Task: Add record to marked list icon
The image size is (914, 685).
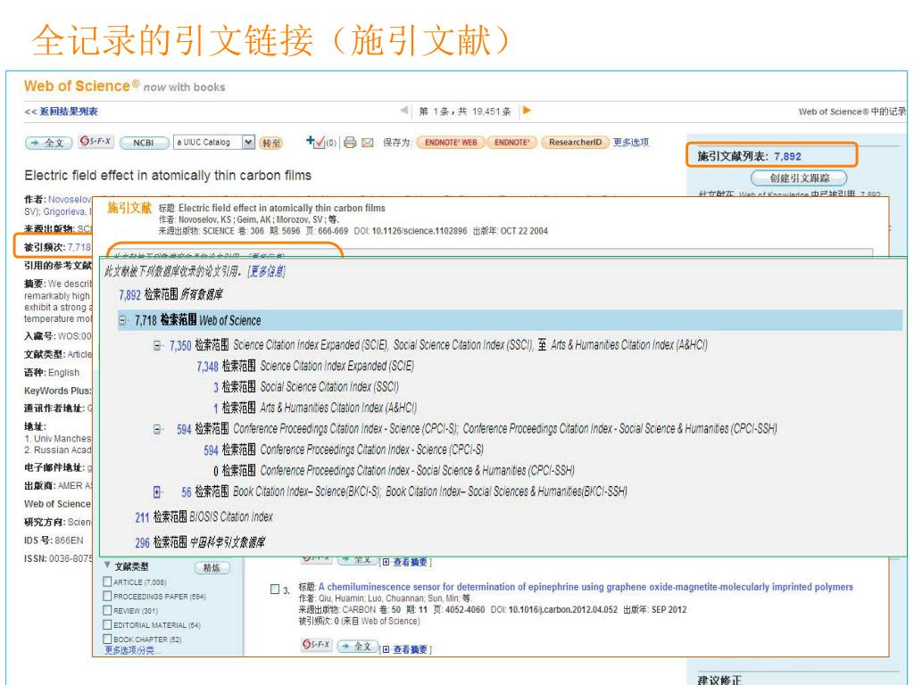Action: coord(315,142)
